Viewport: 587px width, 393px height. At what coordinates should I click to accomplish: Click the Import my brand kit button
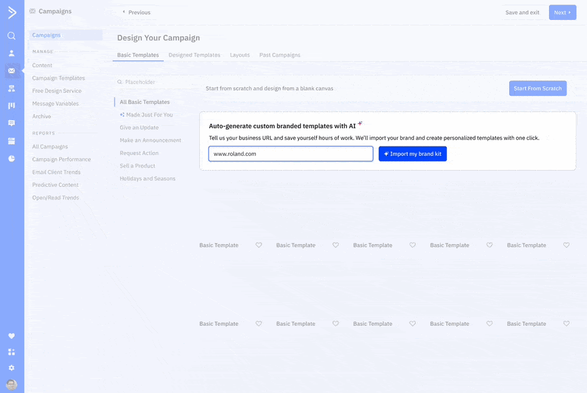click(x=413, y=153)
